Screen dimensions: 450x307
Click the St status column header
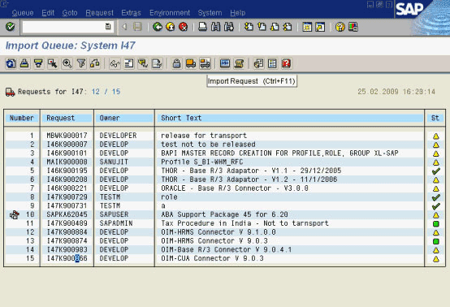[435, 118]
